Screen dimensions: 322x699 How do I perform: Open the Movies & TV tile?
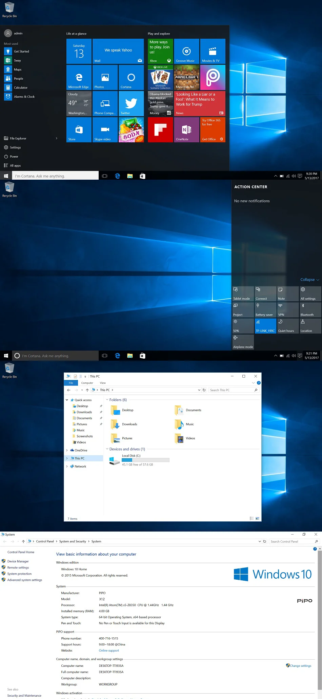(213, 51)
